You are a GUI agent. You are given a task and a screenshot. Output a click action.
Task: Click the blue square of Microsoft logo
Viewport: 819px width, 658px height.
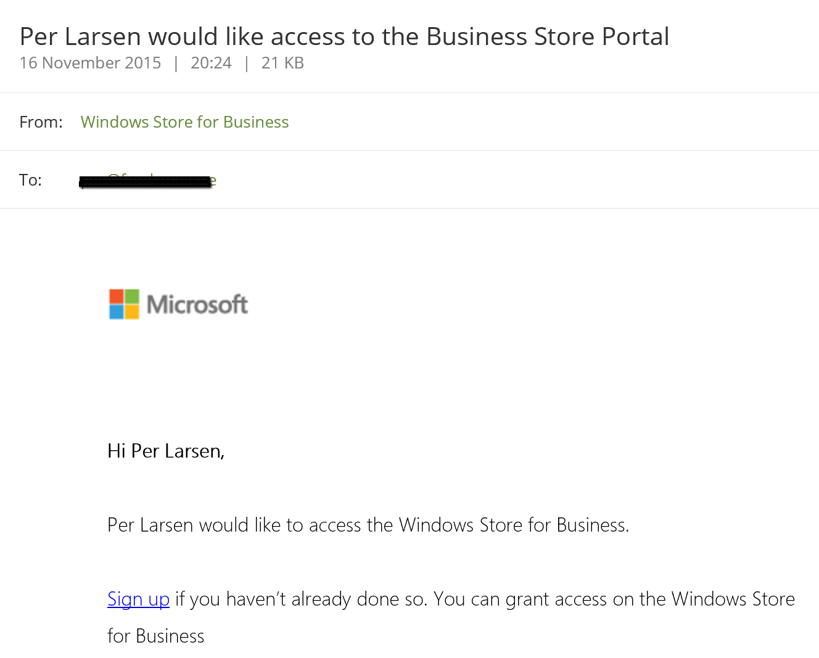[x=117, y=312]
